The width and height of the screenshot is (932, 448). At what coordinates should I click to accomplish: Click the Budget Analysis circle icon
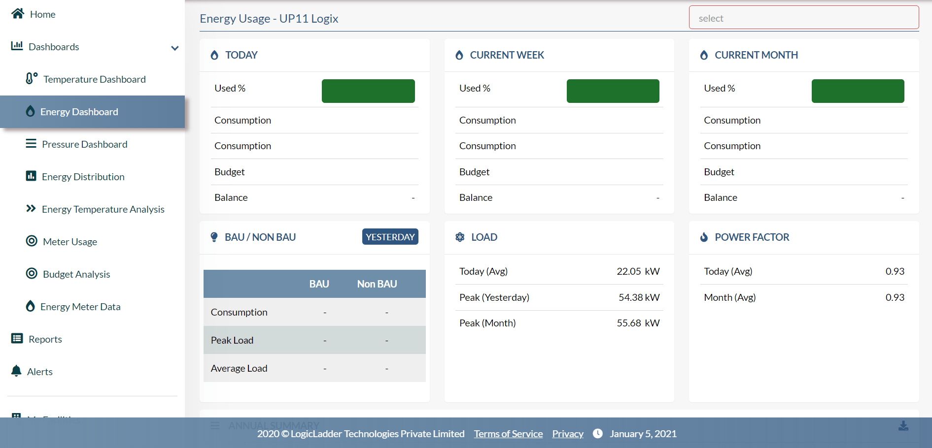32,273
